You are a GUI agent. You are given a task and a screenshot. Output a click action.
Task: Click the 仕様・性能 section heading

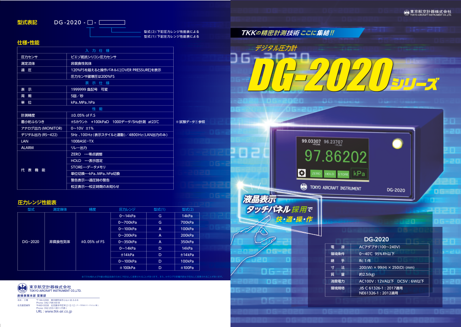pyautogui.click(x=28, y=43)
